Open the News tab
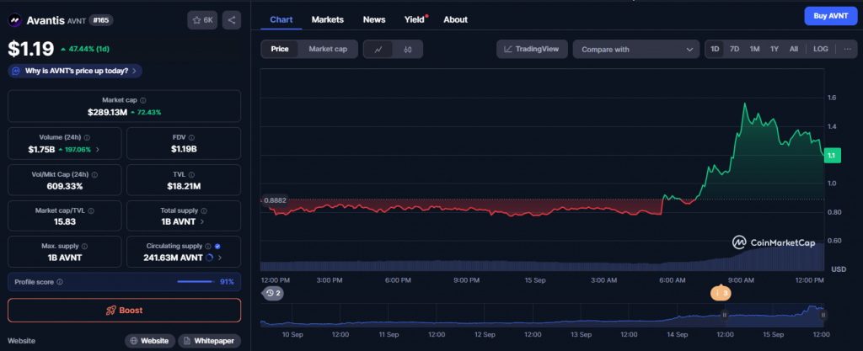Image resolution: width=863 pixels, height=351 pixels. click(374, 19)
